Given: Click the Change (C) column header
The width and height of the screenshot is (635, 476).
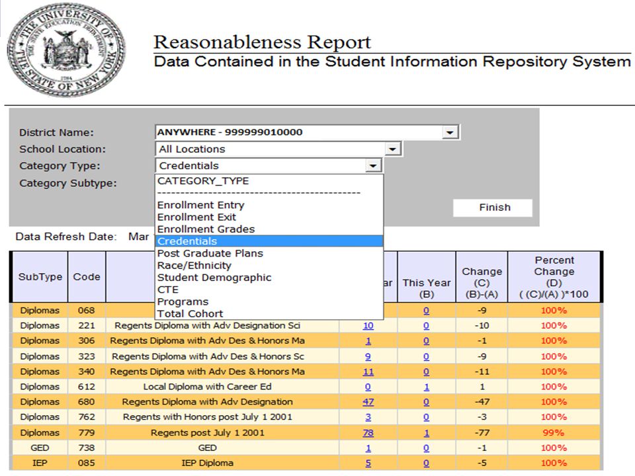Looking at the screenshot, I should [482, 277].
